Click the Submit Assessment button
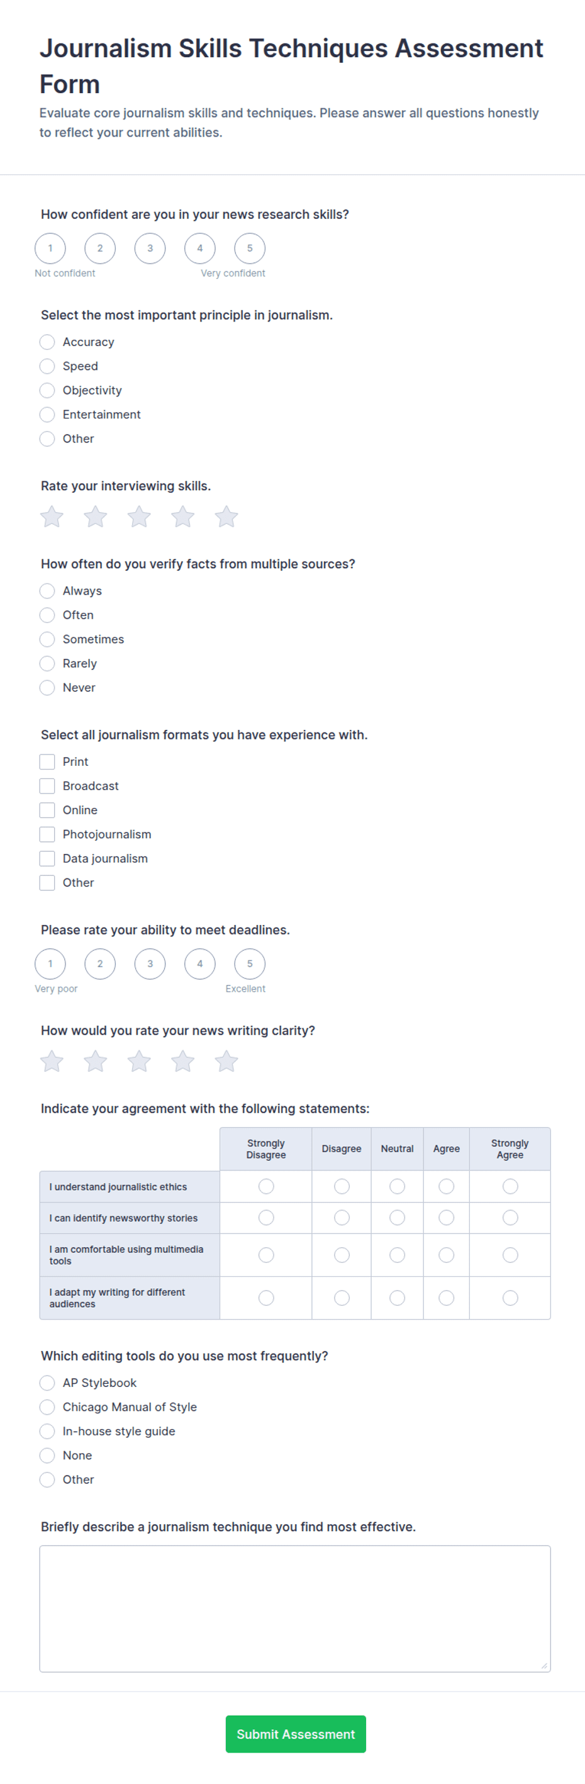This screenshot has width=585, height=1784. click(296, 1734)
